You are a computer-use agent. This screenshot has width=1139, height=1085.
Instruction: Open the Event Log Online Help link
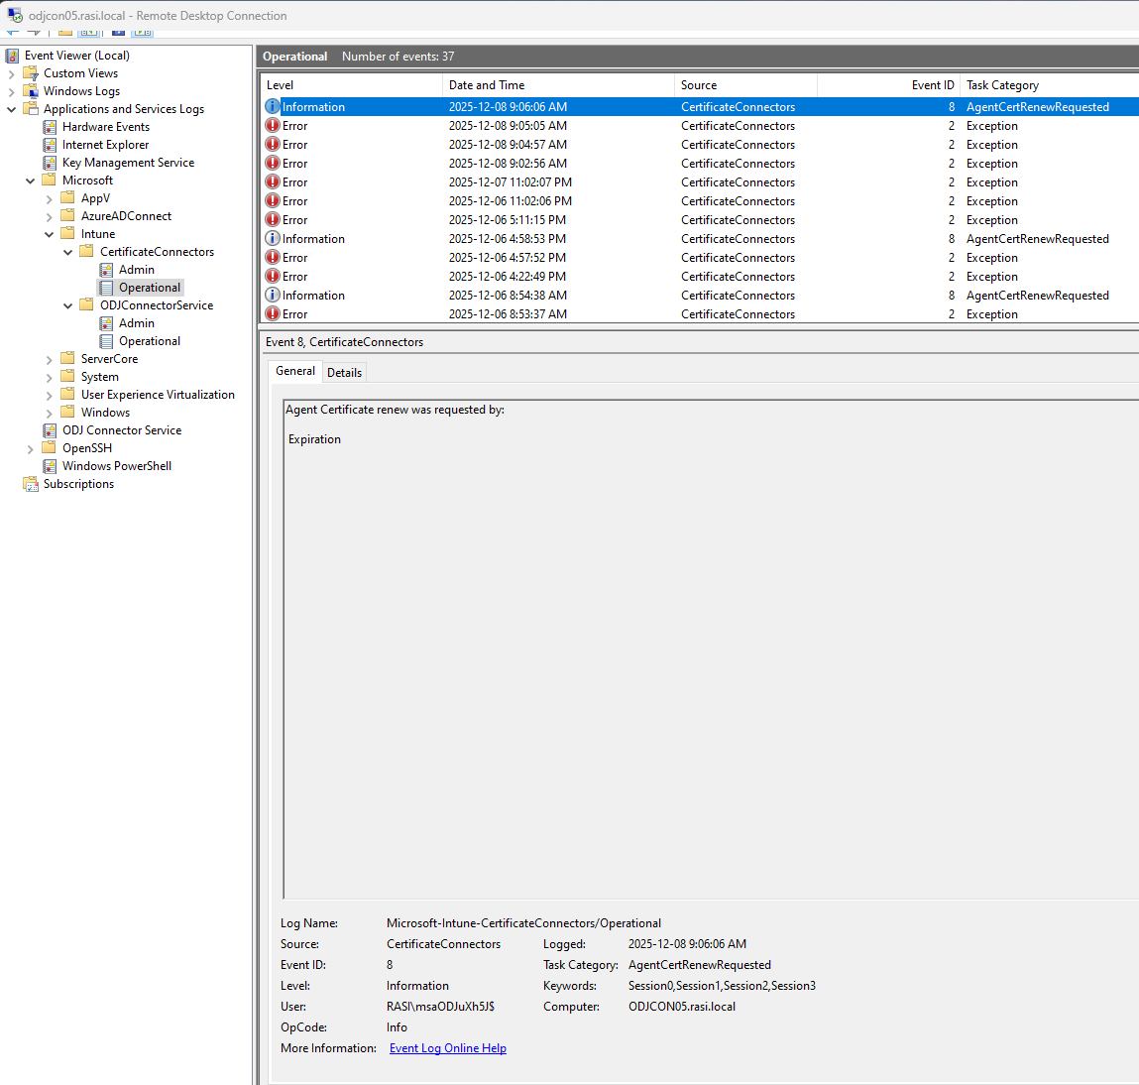[447, 1048]
